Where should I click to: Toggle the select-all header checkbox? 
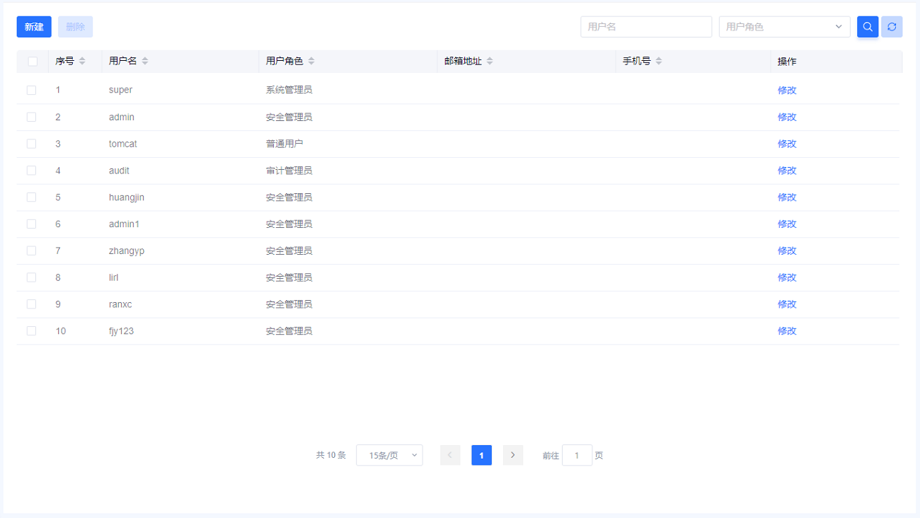(x=33, y=62)
